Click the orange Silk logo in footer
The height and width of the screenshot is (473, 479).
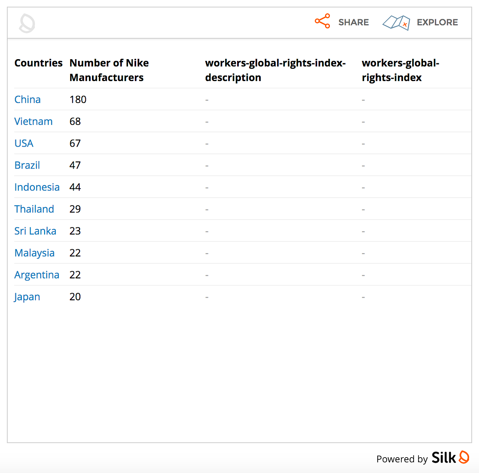(x=464, y=457)
